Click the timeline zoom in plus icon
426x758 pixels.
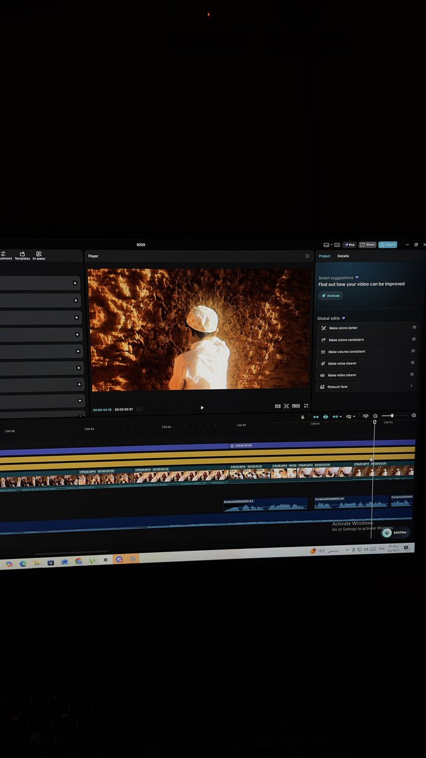tap(413, 415)
